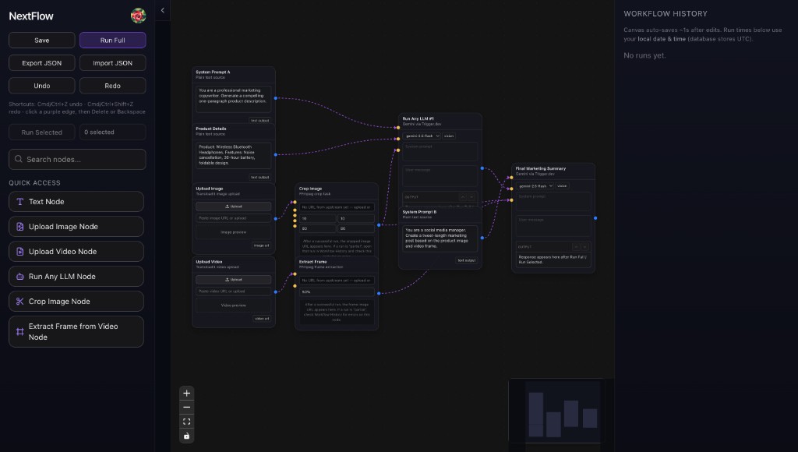
Task: Click Upload button in Upload Video node
Action: [234, 280]
